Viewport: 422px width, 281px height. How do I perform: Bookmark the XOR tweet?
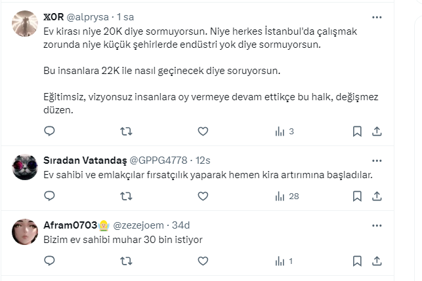click(357, 131)
